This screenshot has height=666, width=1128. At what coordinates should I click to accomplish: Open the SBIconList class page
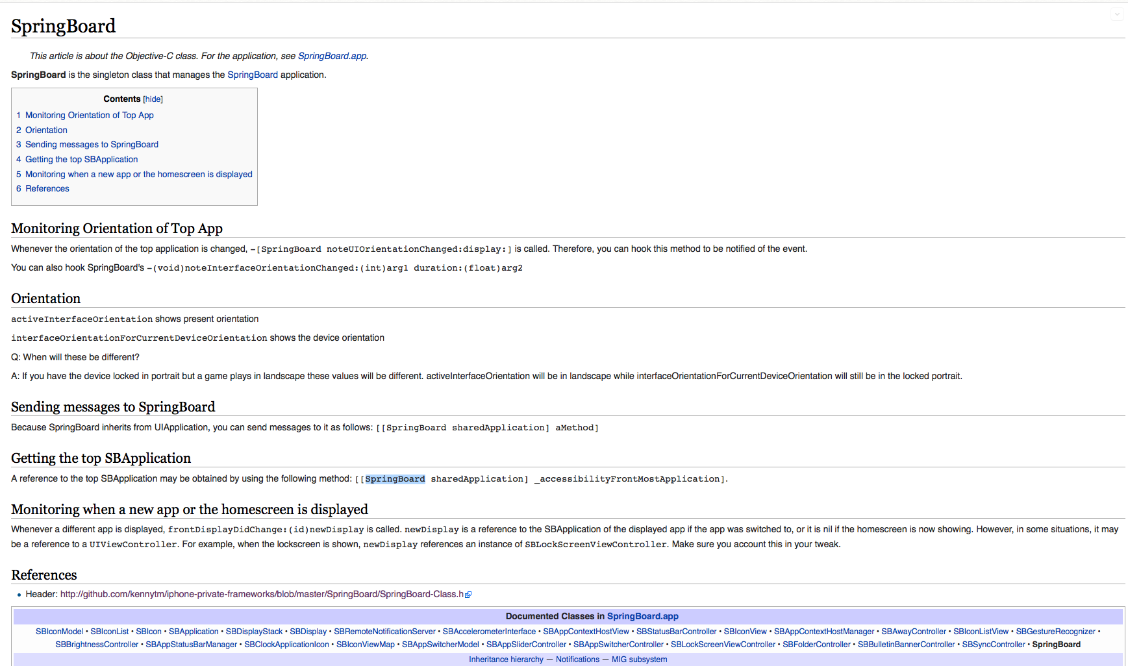[110, 632]
